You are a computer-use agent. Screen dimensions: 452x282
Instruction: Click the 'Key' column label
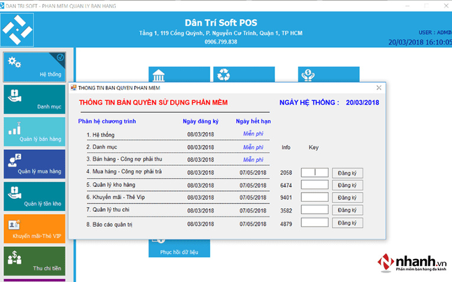[314, 147]
